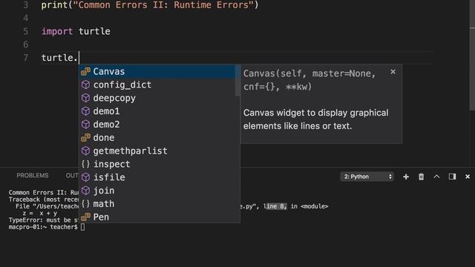Screen dimensions: 475x267
Task: Click 'line 8' link in traceback
Action: [275, 206]
